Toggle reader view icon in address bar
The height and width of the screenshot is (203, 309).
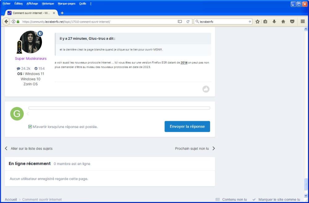[180, 22]
